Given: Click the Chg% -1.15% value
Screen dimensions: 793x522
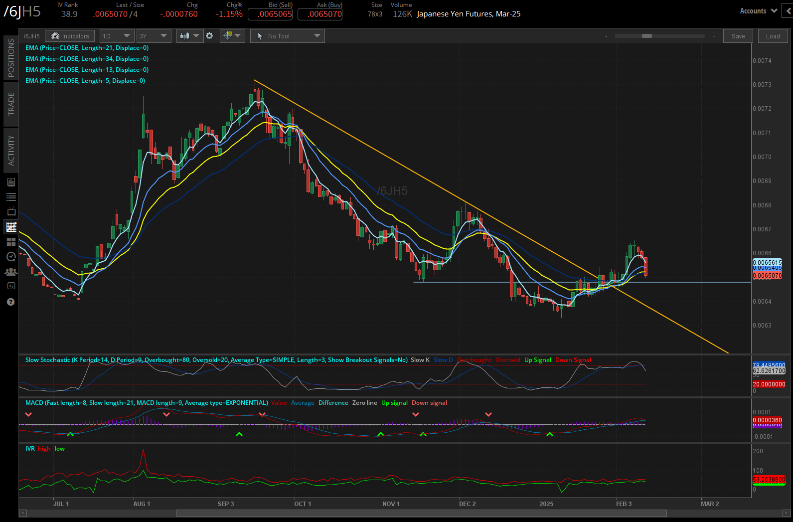Looking at the screenshot, I should (229, 14).
